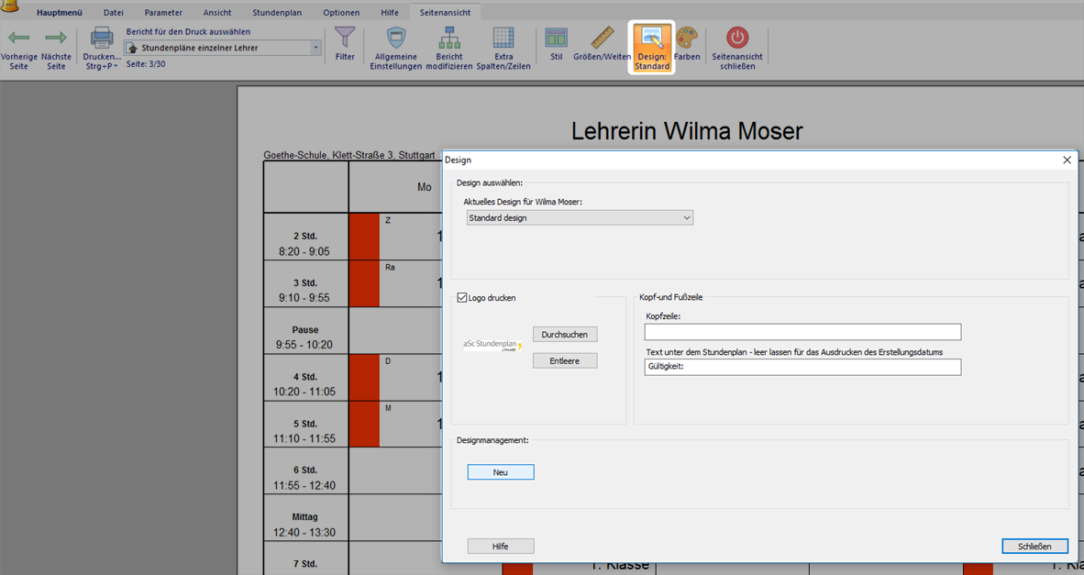Viewport: 1084px width, 575px height.
Task: Click the Durchsuchen button
Action: (x=565, y=335)
